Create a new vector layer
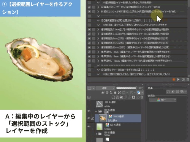Image resolution: width=190 pixels, height=142 pixels. [117, 97]
